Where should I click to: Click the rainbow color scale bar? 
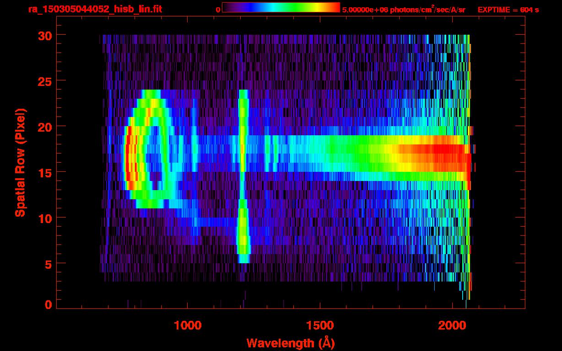tap(281, 8)
